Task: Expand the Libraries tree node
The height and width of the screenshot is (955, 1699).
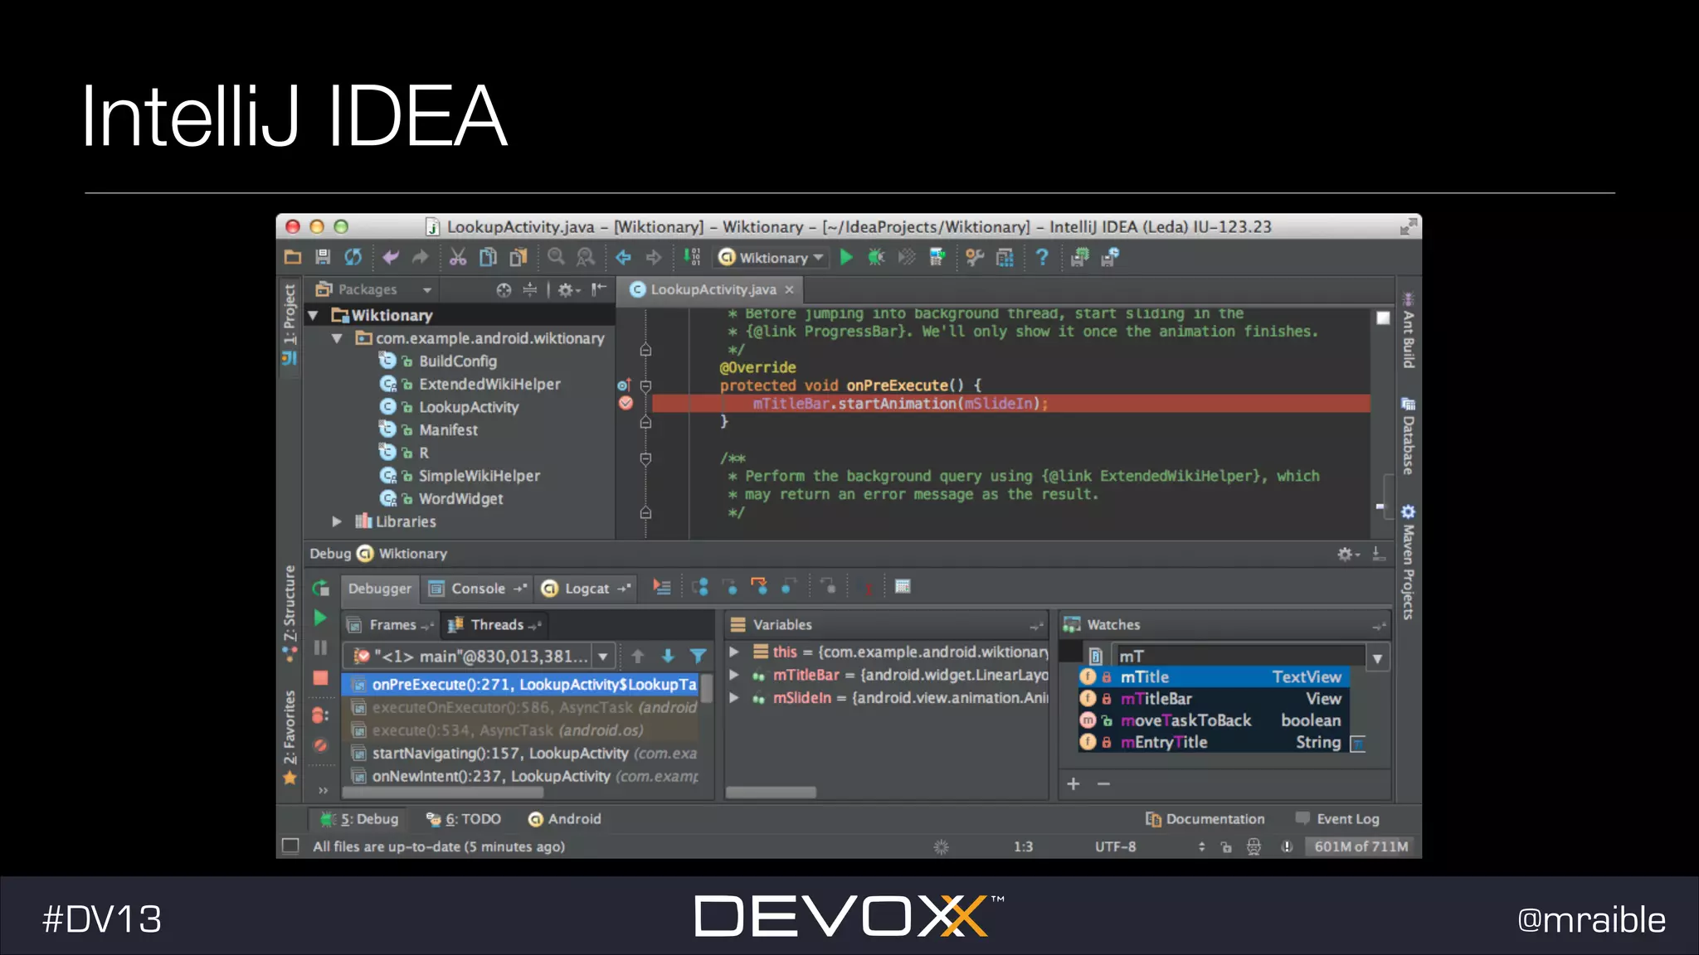Action: click(x=337, y=522)
